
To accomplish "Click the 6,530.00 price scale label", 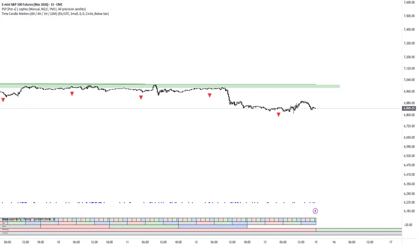I will tap(409, 156).
